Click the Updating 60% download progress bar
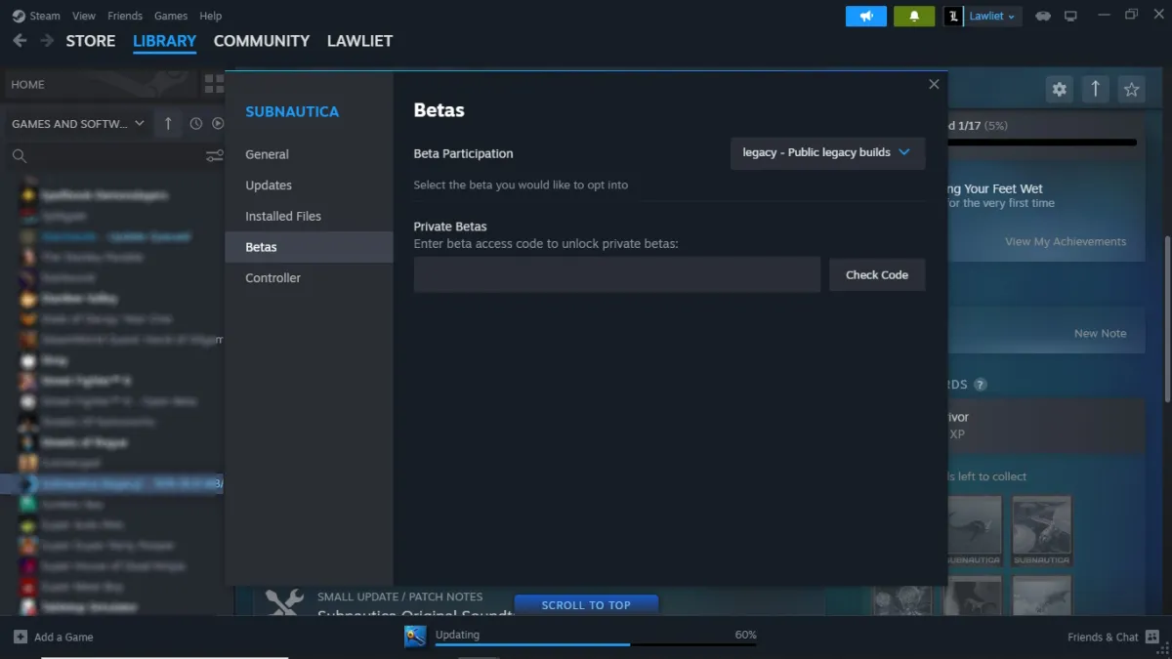Viewport: 1172px width, 659px height. (x=595, y=644)
